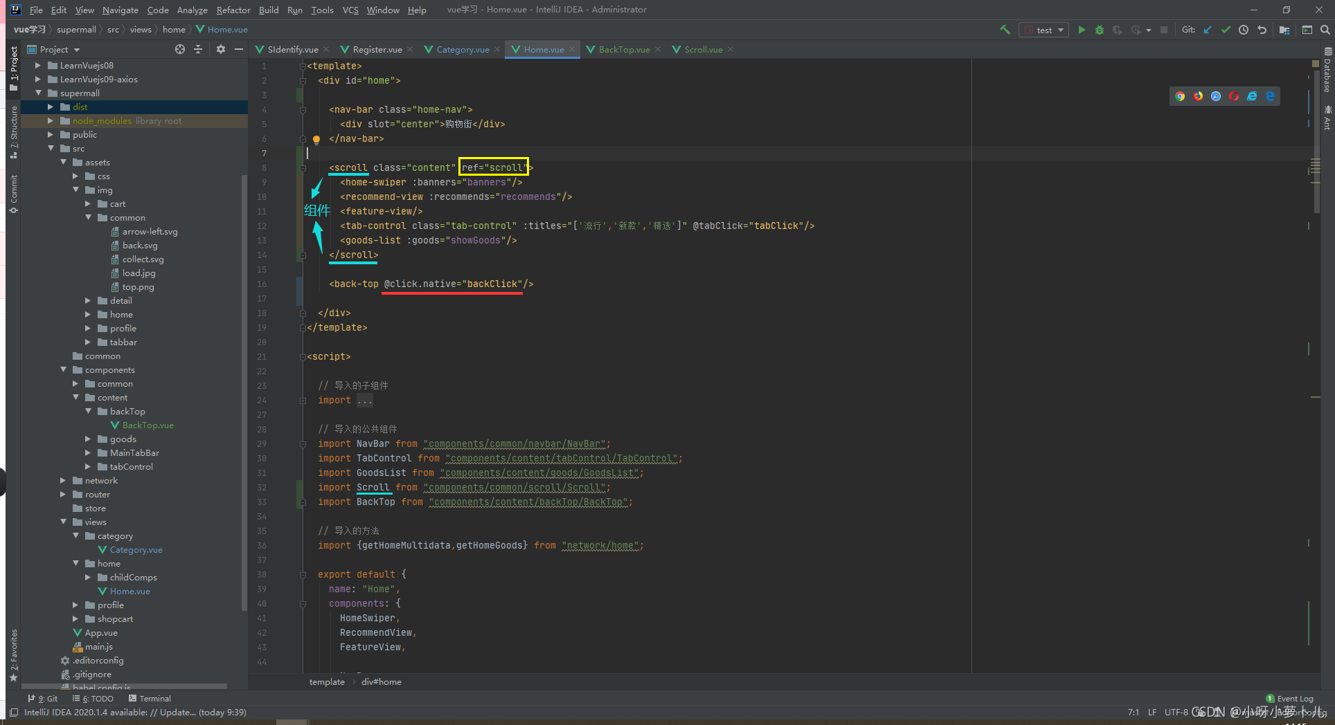Show Git history clock icon
Viewport: 1335px width, 725px height.
point(1244,30)
